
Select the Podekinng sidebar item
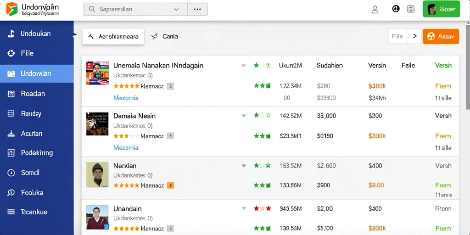tap(37, 153)
